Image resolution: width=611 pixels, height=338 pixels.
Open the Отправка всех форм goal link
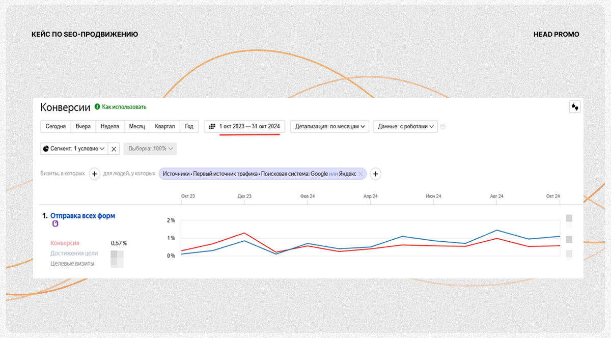pos(82,216)
